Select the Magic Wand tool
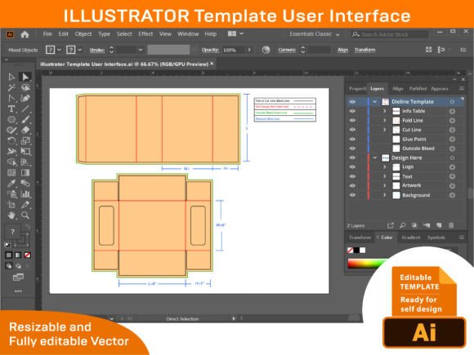This screenshot has height=355, width=474. [11, 88]
